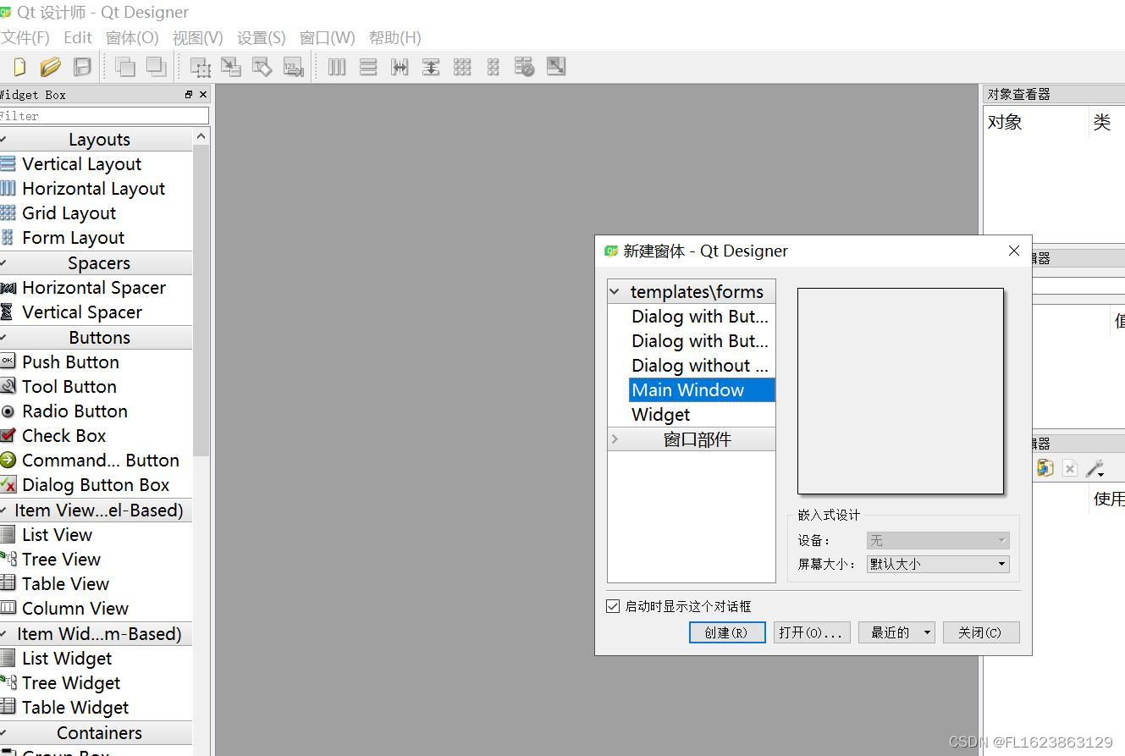Click the form preview thumbnail
The width and height of the screenshot is (1125, 756).
[x=901, y=391]
